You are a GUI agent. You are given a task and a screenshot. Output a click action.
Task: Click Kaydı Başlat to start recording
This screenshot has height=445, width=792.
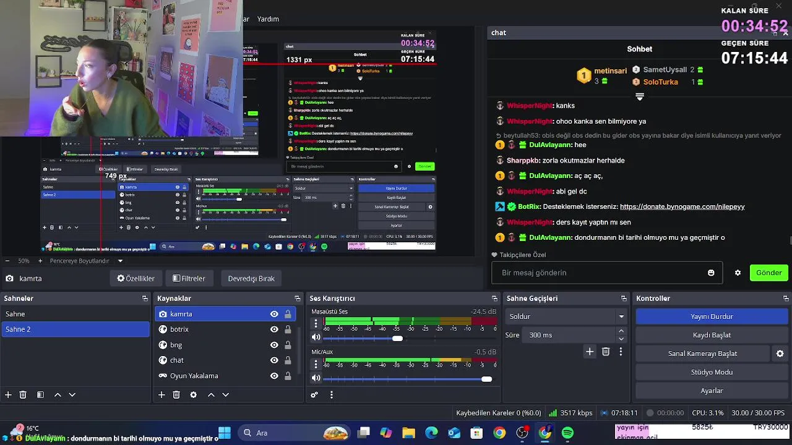(712, 335)
